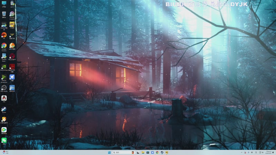Open the NVIDIA App desktop icon
This screenshot has height=155, width=276.
(x=4, y=68)
